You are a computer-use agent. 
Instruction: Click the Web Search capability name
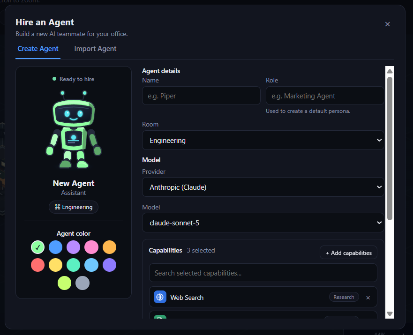tap(187, 298)
